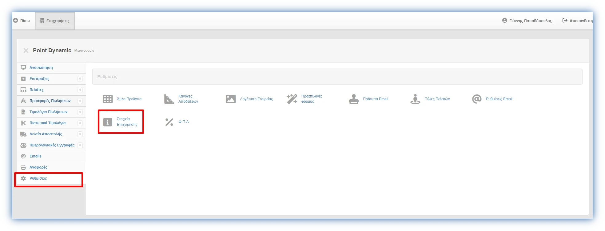This screenshot has width=605, height=231.
Task: Click the Πύλες Πελατών portal icon
Action: [415, 99]
